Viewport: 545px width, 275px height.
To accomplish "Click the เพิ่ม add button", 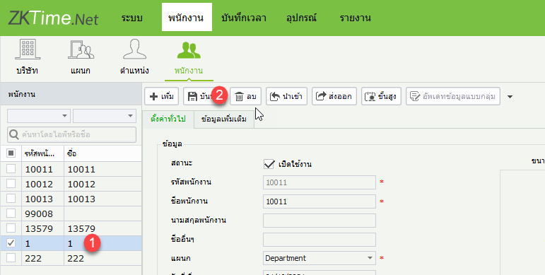I will [x=162, y=96].
